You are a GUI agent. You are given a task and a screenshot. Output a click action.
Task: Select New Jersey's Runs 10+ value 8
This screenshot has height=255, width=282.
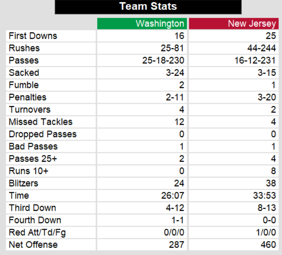pyautogui.click(x=274, y=171)
